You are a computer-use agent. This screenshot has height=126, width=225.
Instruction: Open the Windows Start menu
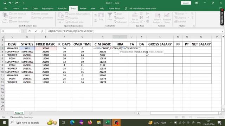point(4,122)
